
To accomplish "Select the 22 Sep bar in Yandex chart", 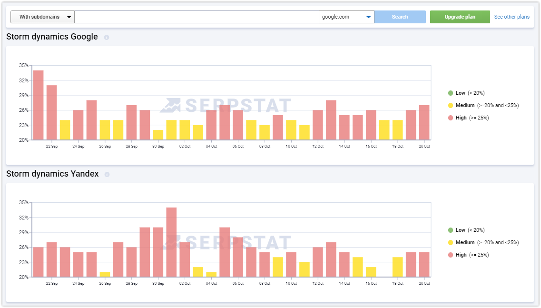I will 52,259.
